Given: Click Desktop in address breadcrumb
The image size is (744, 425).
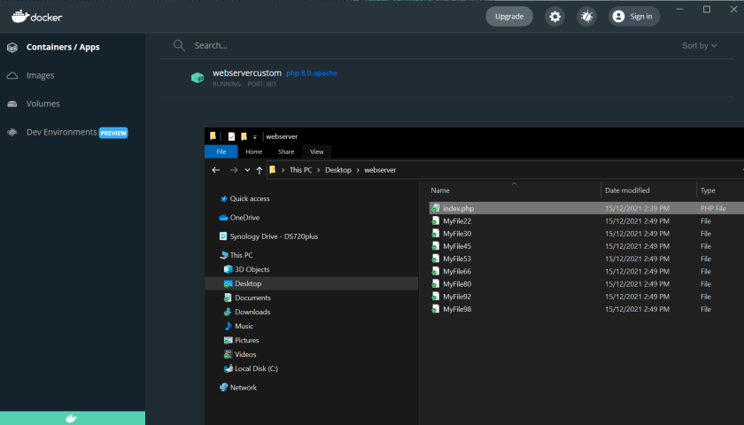Looking at the screenshot, I should tap(338, 170).
